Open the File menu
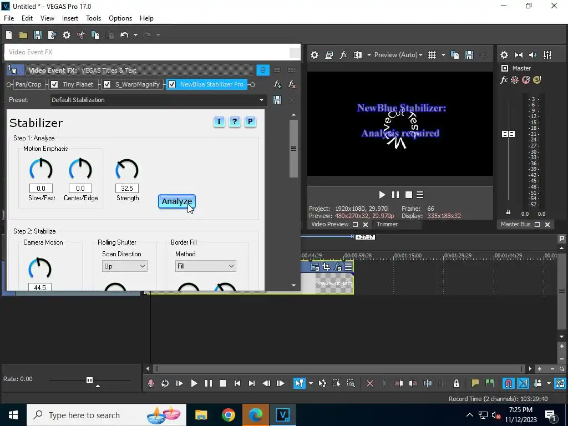568x426 pixels. coord(9,18)
